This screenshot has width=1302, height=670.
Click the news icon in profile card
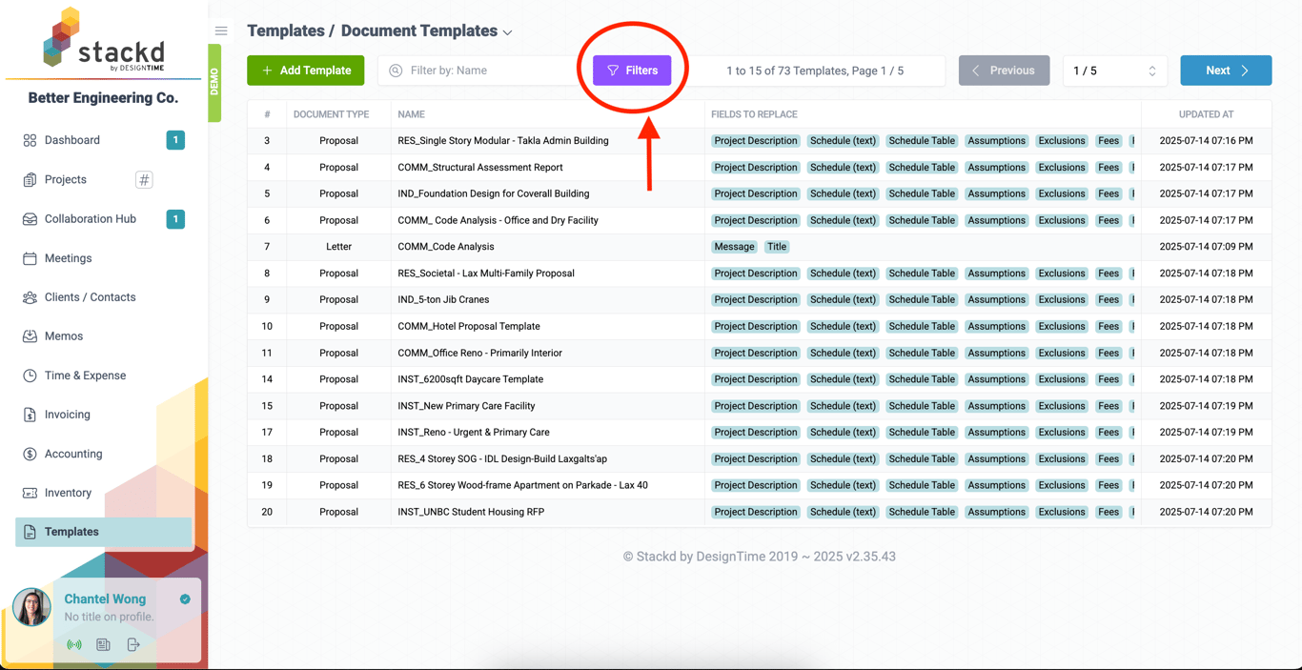tap(103, 645)
